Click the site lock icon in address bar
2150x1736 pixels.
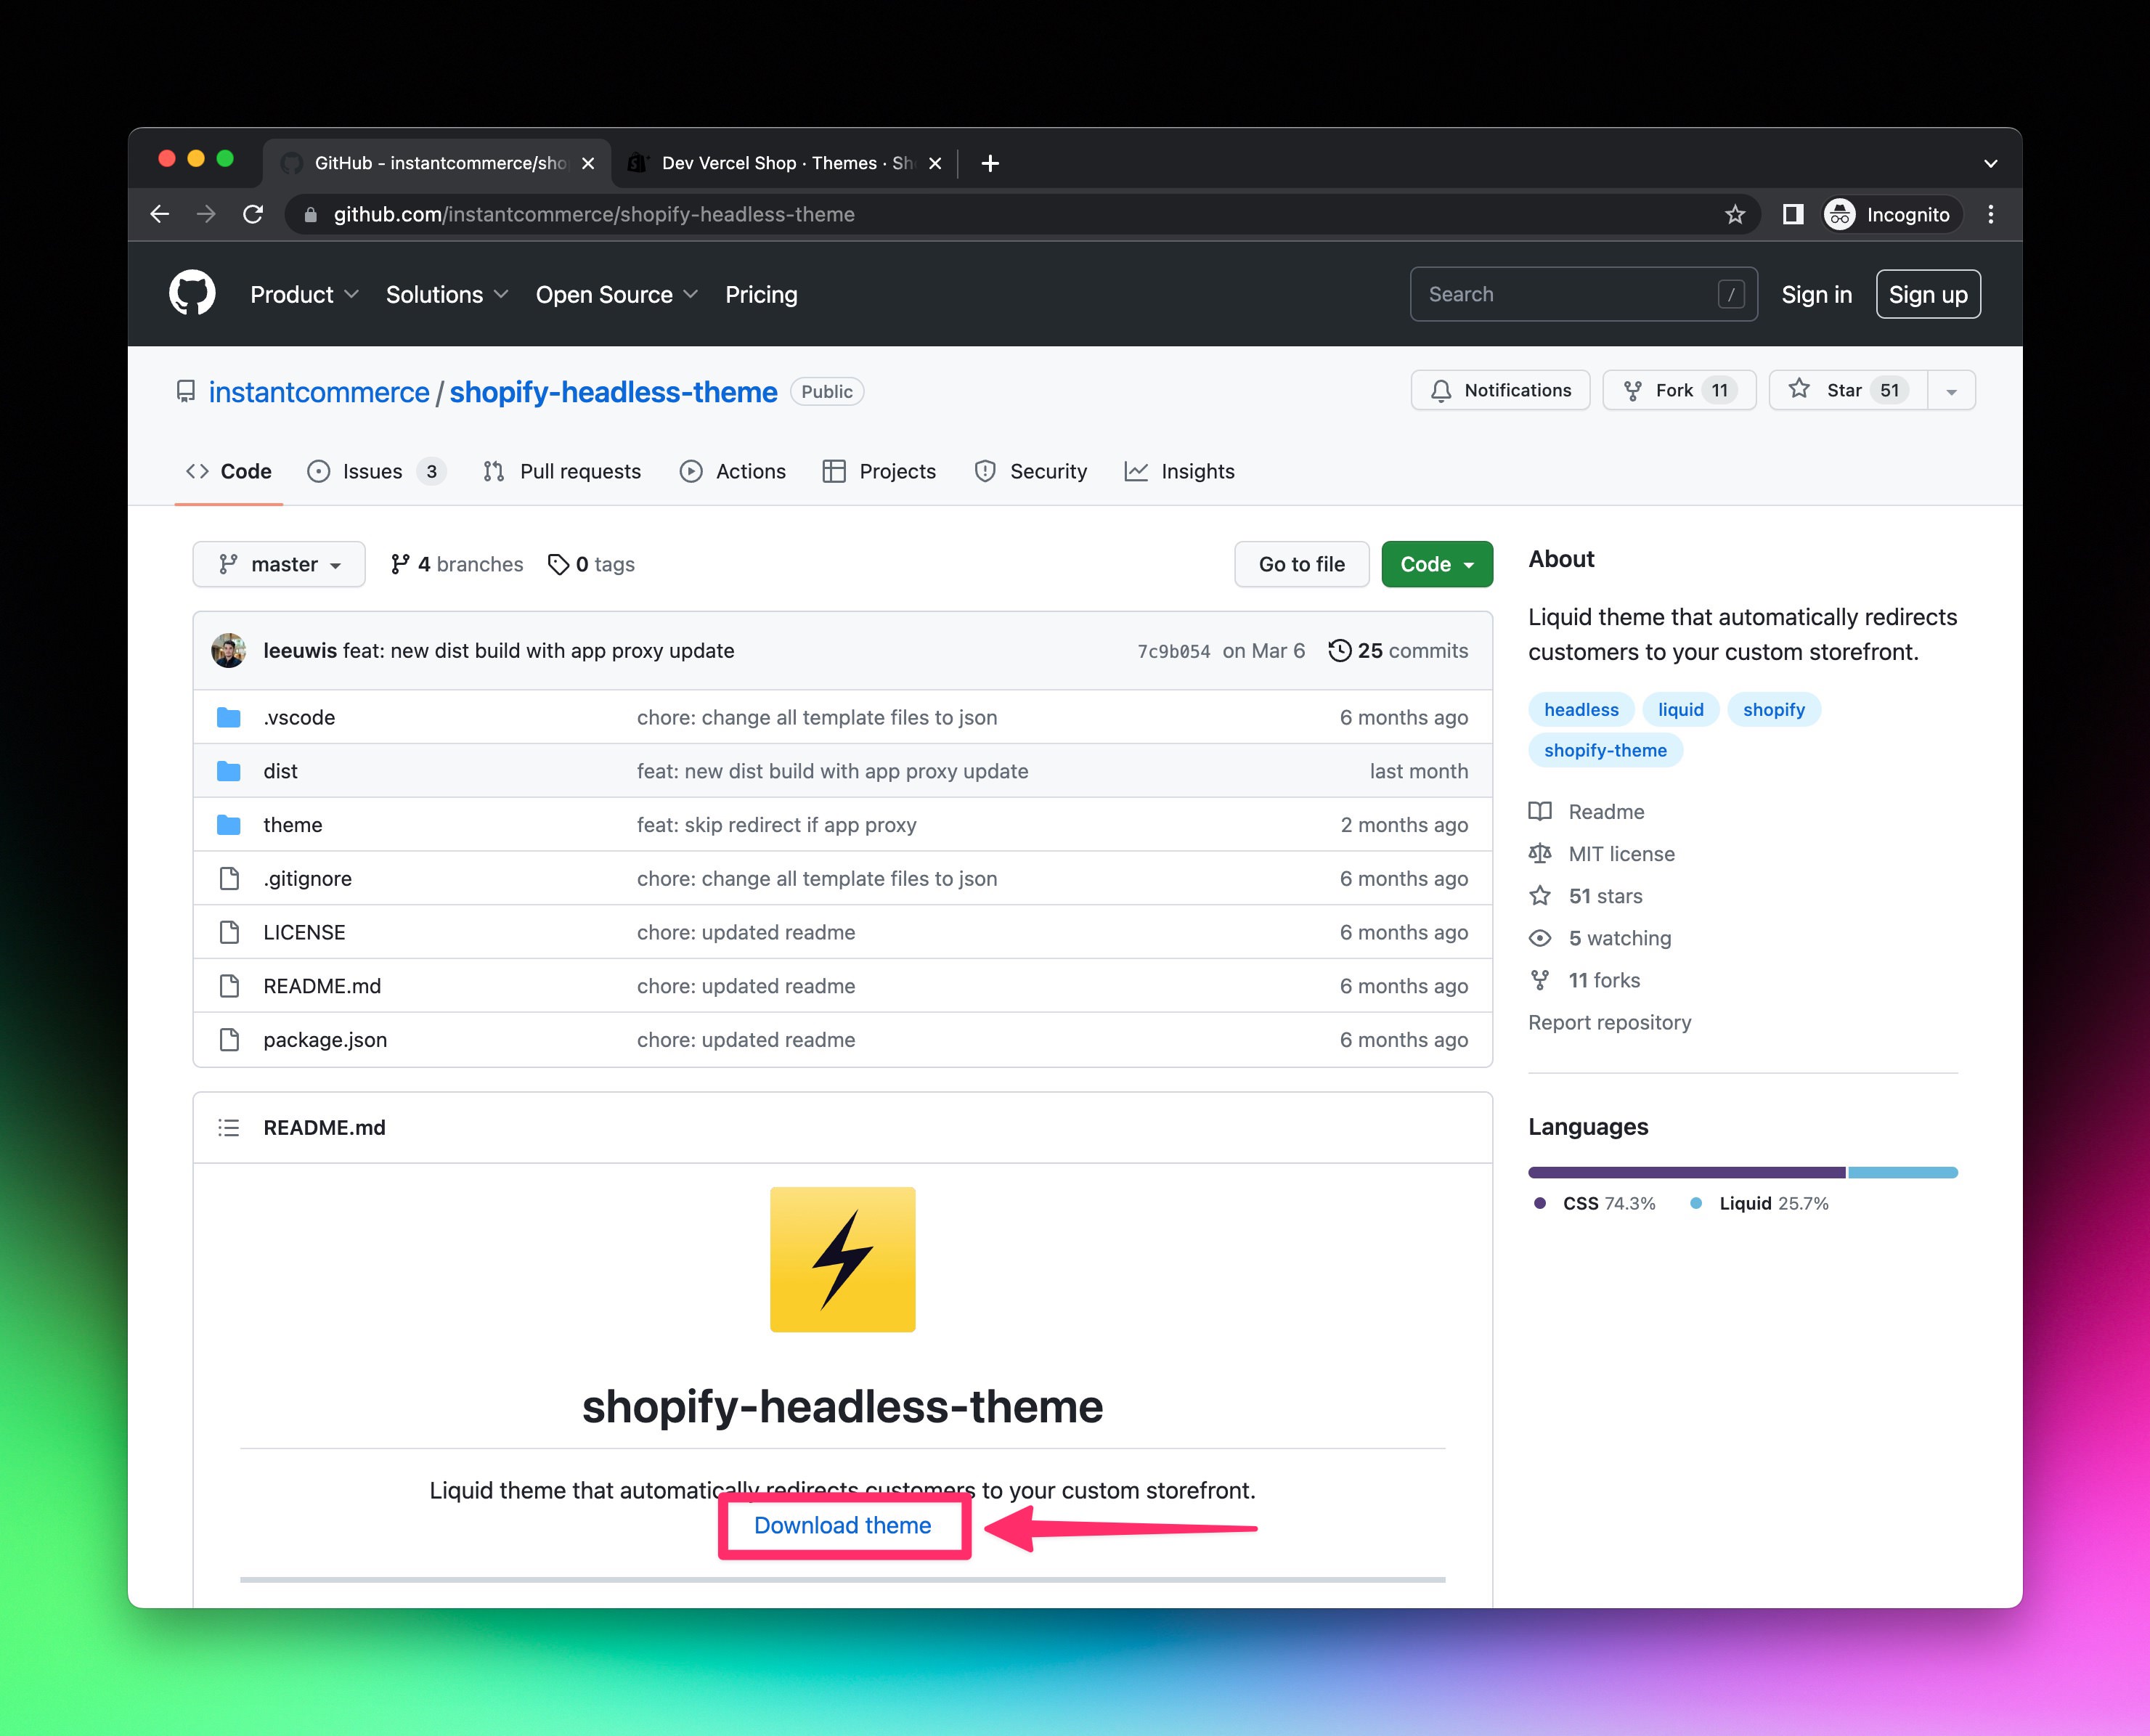(x=311, y=214)
